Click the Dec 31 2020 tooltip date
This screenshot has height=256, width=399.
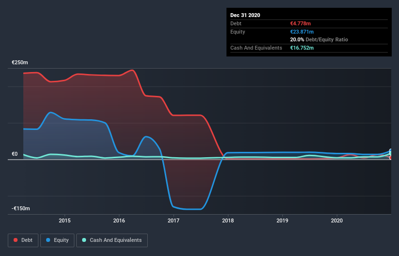click(x=245, y=15)
